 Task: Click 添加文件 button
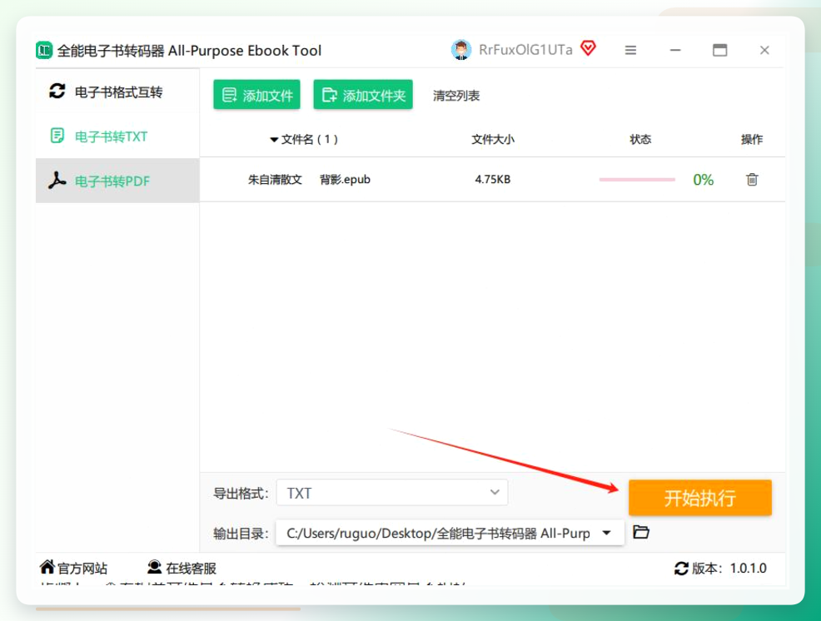coord(256,95)
